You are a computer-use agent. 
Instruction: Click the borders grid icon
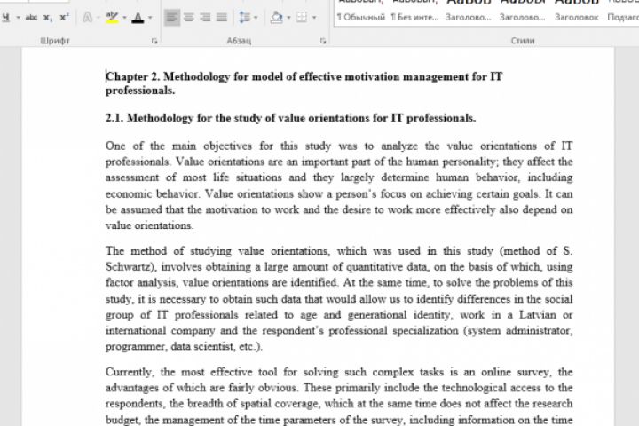pyautogui.click(x=302, y=17)
